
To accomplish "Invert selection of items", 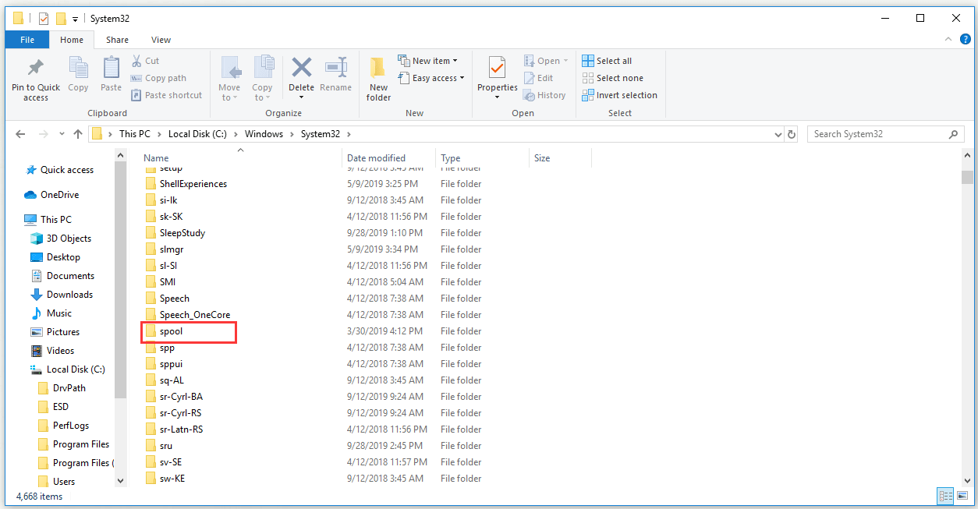I will pyautogui.click(x=620, y=94).
